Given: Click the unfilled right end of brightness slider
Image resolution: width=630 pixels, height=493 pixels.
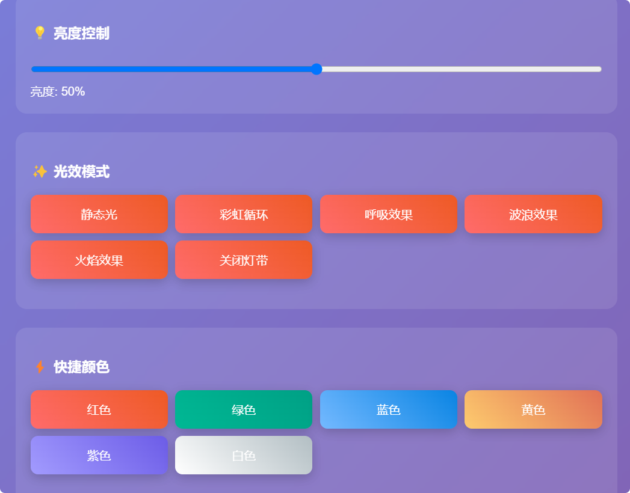Looking at the screenshot, I should click(596, 69).
